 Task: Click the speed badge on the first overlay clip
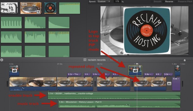[x=17, y=67]
